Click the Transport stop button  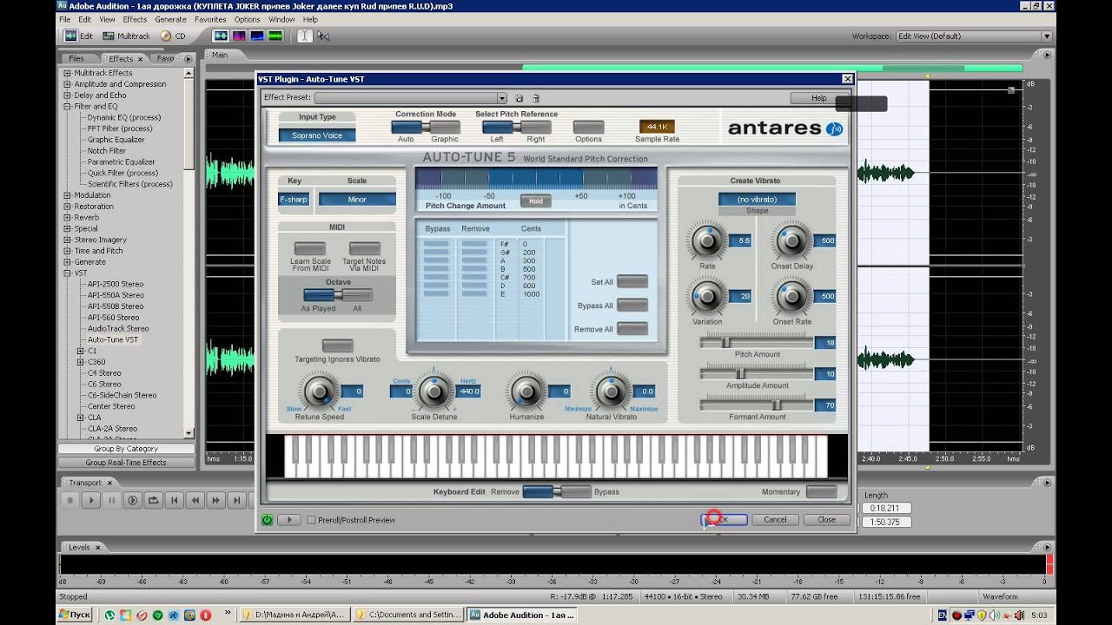pyautogui.click(x=69, y=500)
